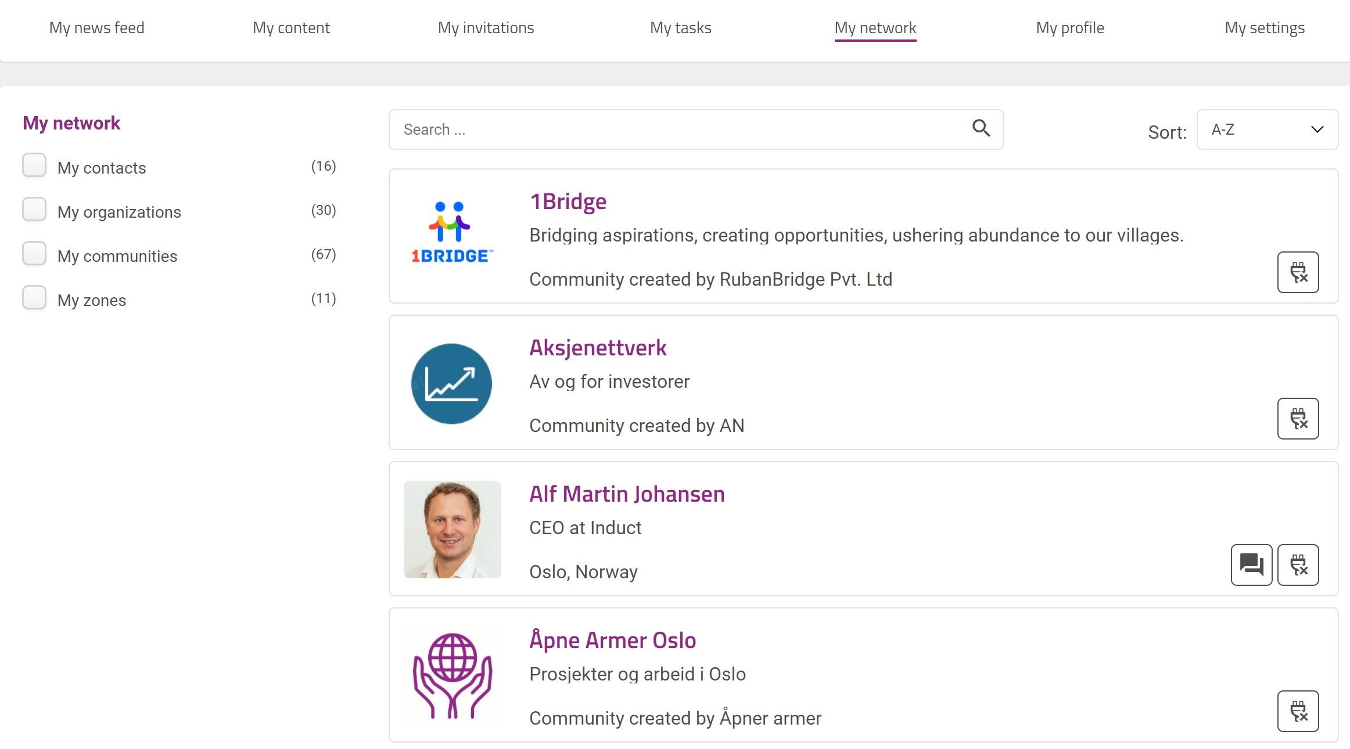Click 'Oslo, Norway' location text
Viewport: 1350px width, 749px height.
pyautogui.click(x=584, y=572)
